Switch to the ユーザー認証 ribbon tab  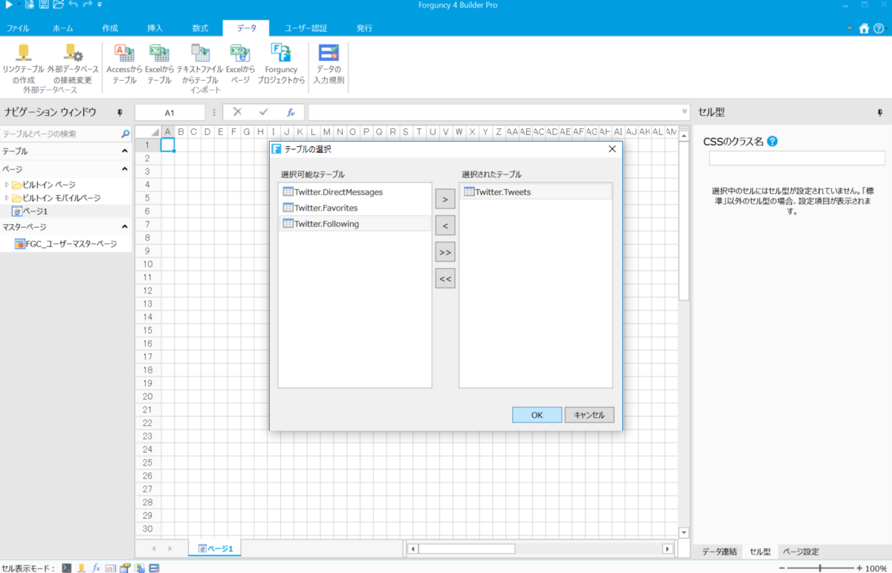306,28
